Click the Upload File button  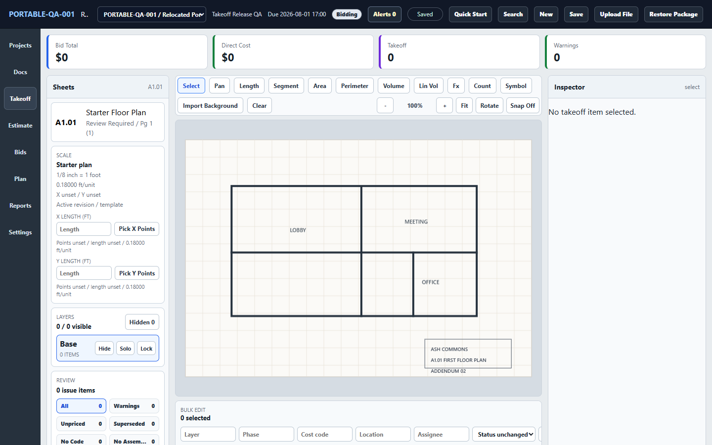pyautogui.click(x=616, y=14)
